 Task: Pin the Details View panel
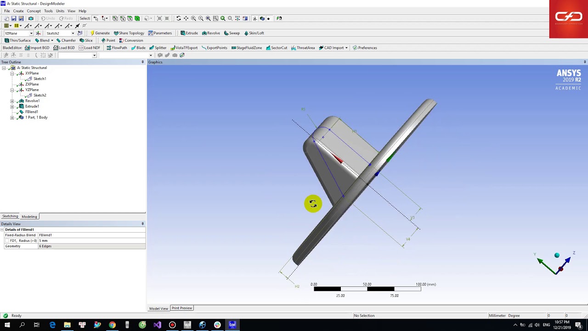click(142, 224)
